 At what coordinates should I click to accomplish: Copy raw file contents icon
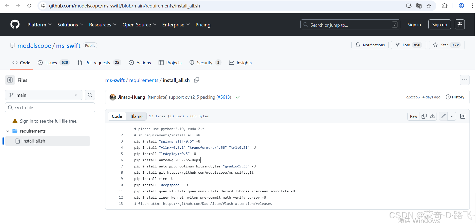[424, 116]
